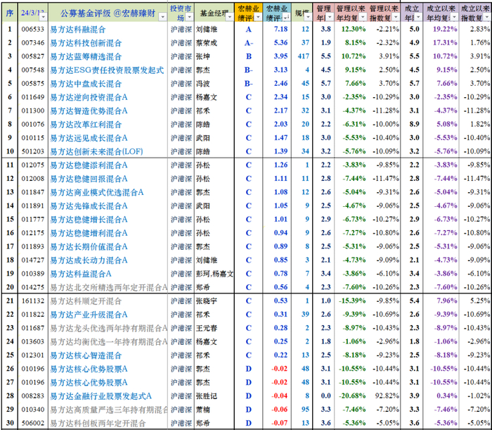Open fund 易方达金融行业股票发起式A
The image size is (492, 430).
pos(101,396)
